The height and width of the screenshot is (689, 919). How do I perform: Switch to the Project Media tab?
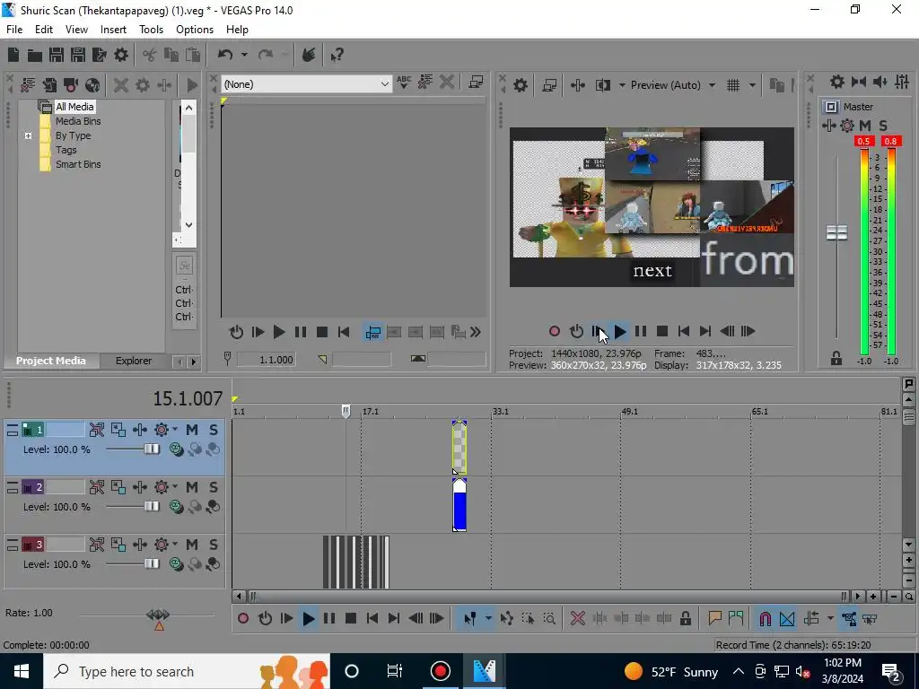tap(50, 361)
